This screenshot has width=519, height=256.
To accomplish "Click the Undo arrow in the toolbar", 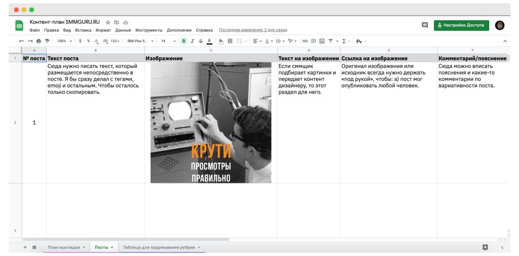I will (21, 41).
